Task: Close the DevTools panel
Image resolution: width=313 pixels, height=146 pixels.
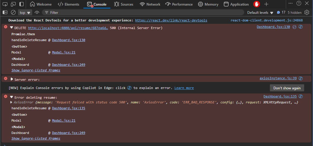Action: point(307,3)
